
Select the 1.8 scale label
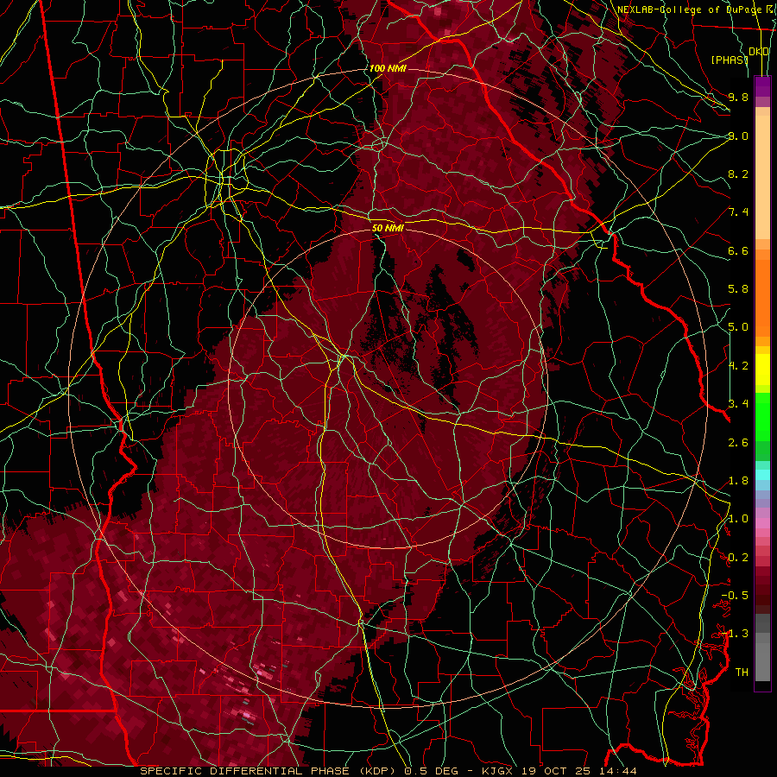coord(738,481)
